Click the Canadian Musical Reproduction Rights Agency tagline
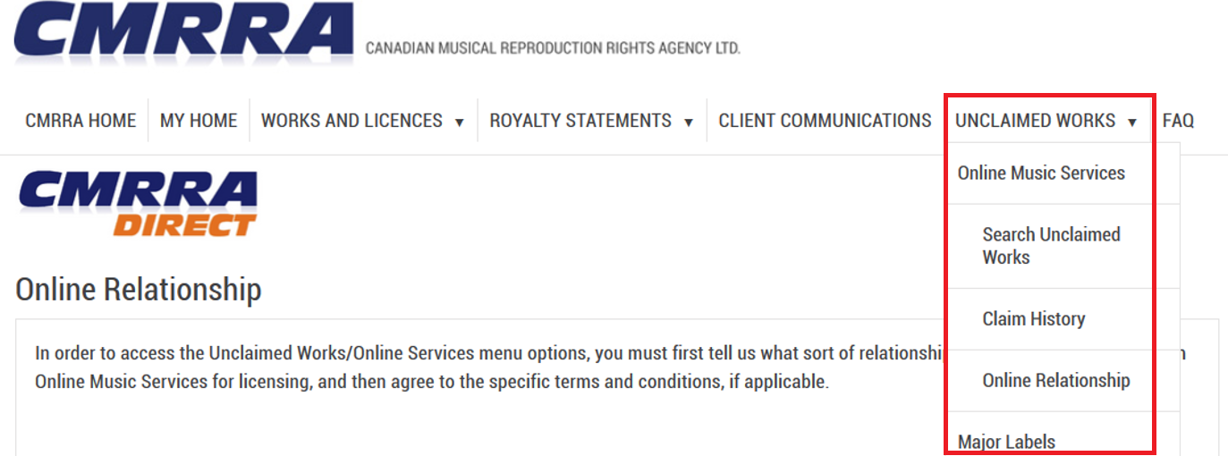 (x=553, y=48)
